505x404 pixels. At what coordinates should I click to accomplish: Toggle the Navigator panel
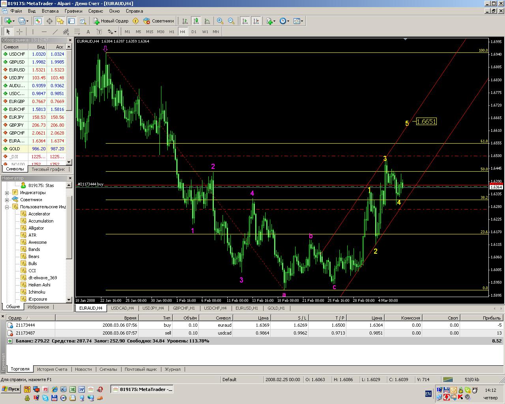point(60,21)
